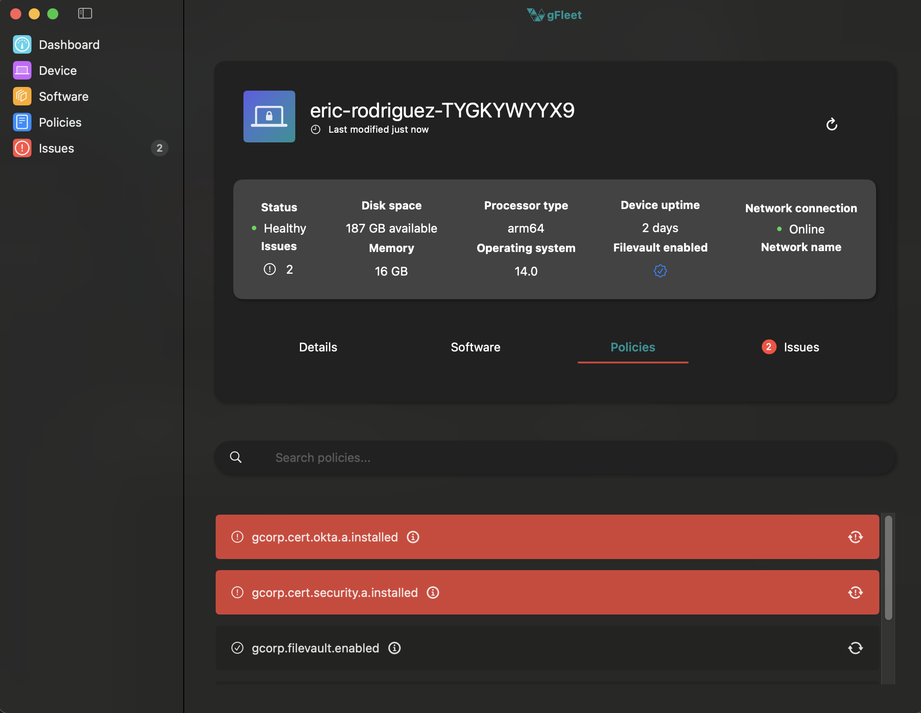Click the refresh device icon

point(831,124)
